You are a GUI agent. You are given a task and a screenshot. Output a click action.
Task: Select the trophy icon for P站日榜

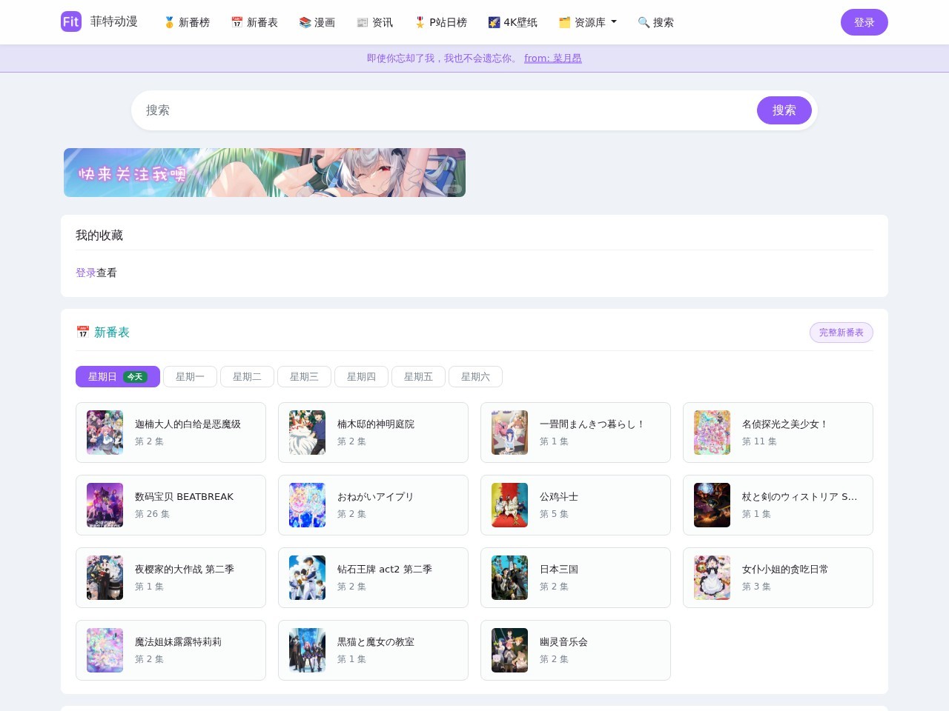pos(420,22)
